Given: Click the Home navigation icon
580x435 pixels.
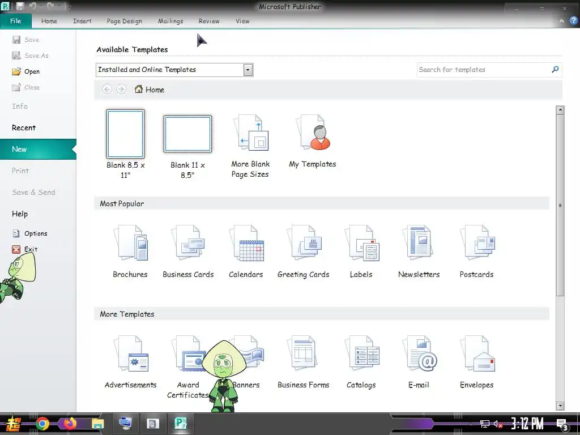Looking at the screenshot, I should point(139,89).
